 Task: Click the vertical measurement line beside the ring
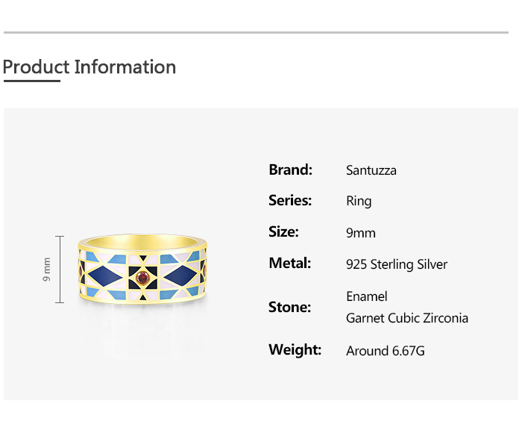pos(60,270)
